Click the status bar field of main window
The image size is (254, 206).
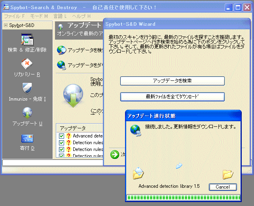click(x=53, y=163)
